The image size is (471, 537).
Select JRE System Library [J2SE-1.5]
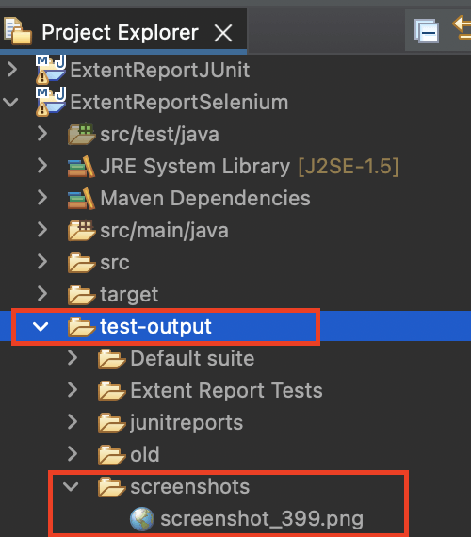(x=250, y=167)
